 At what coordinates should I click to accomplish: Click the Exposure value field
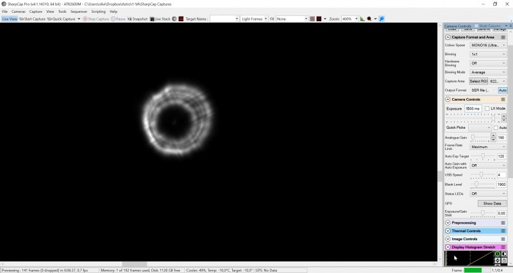[x=473, y=108]
